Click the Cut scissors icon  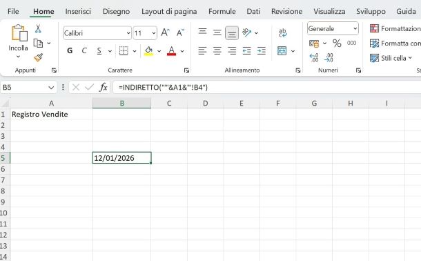[38, 29]
